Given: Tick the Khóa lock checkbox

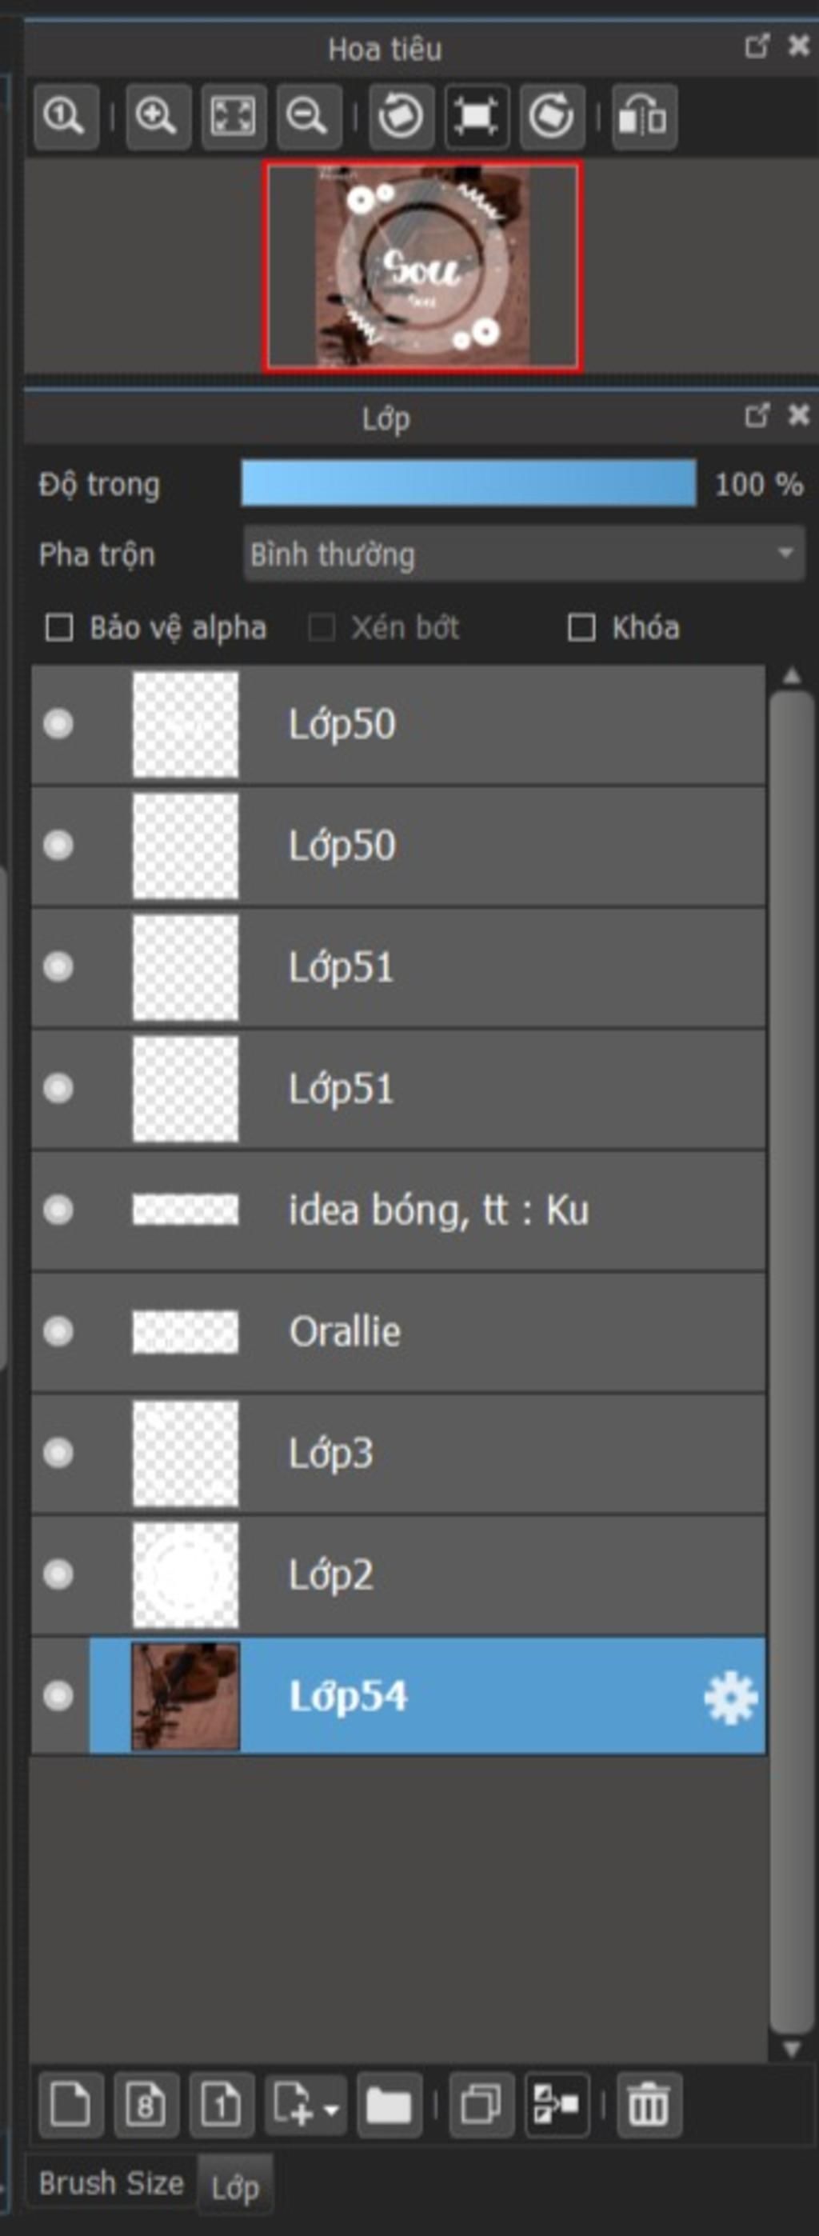Looking at the screenshot, I should pyautogui.click(x=581, y=627).
